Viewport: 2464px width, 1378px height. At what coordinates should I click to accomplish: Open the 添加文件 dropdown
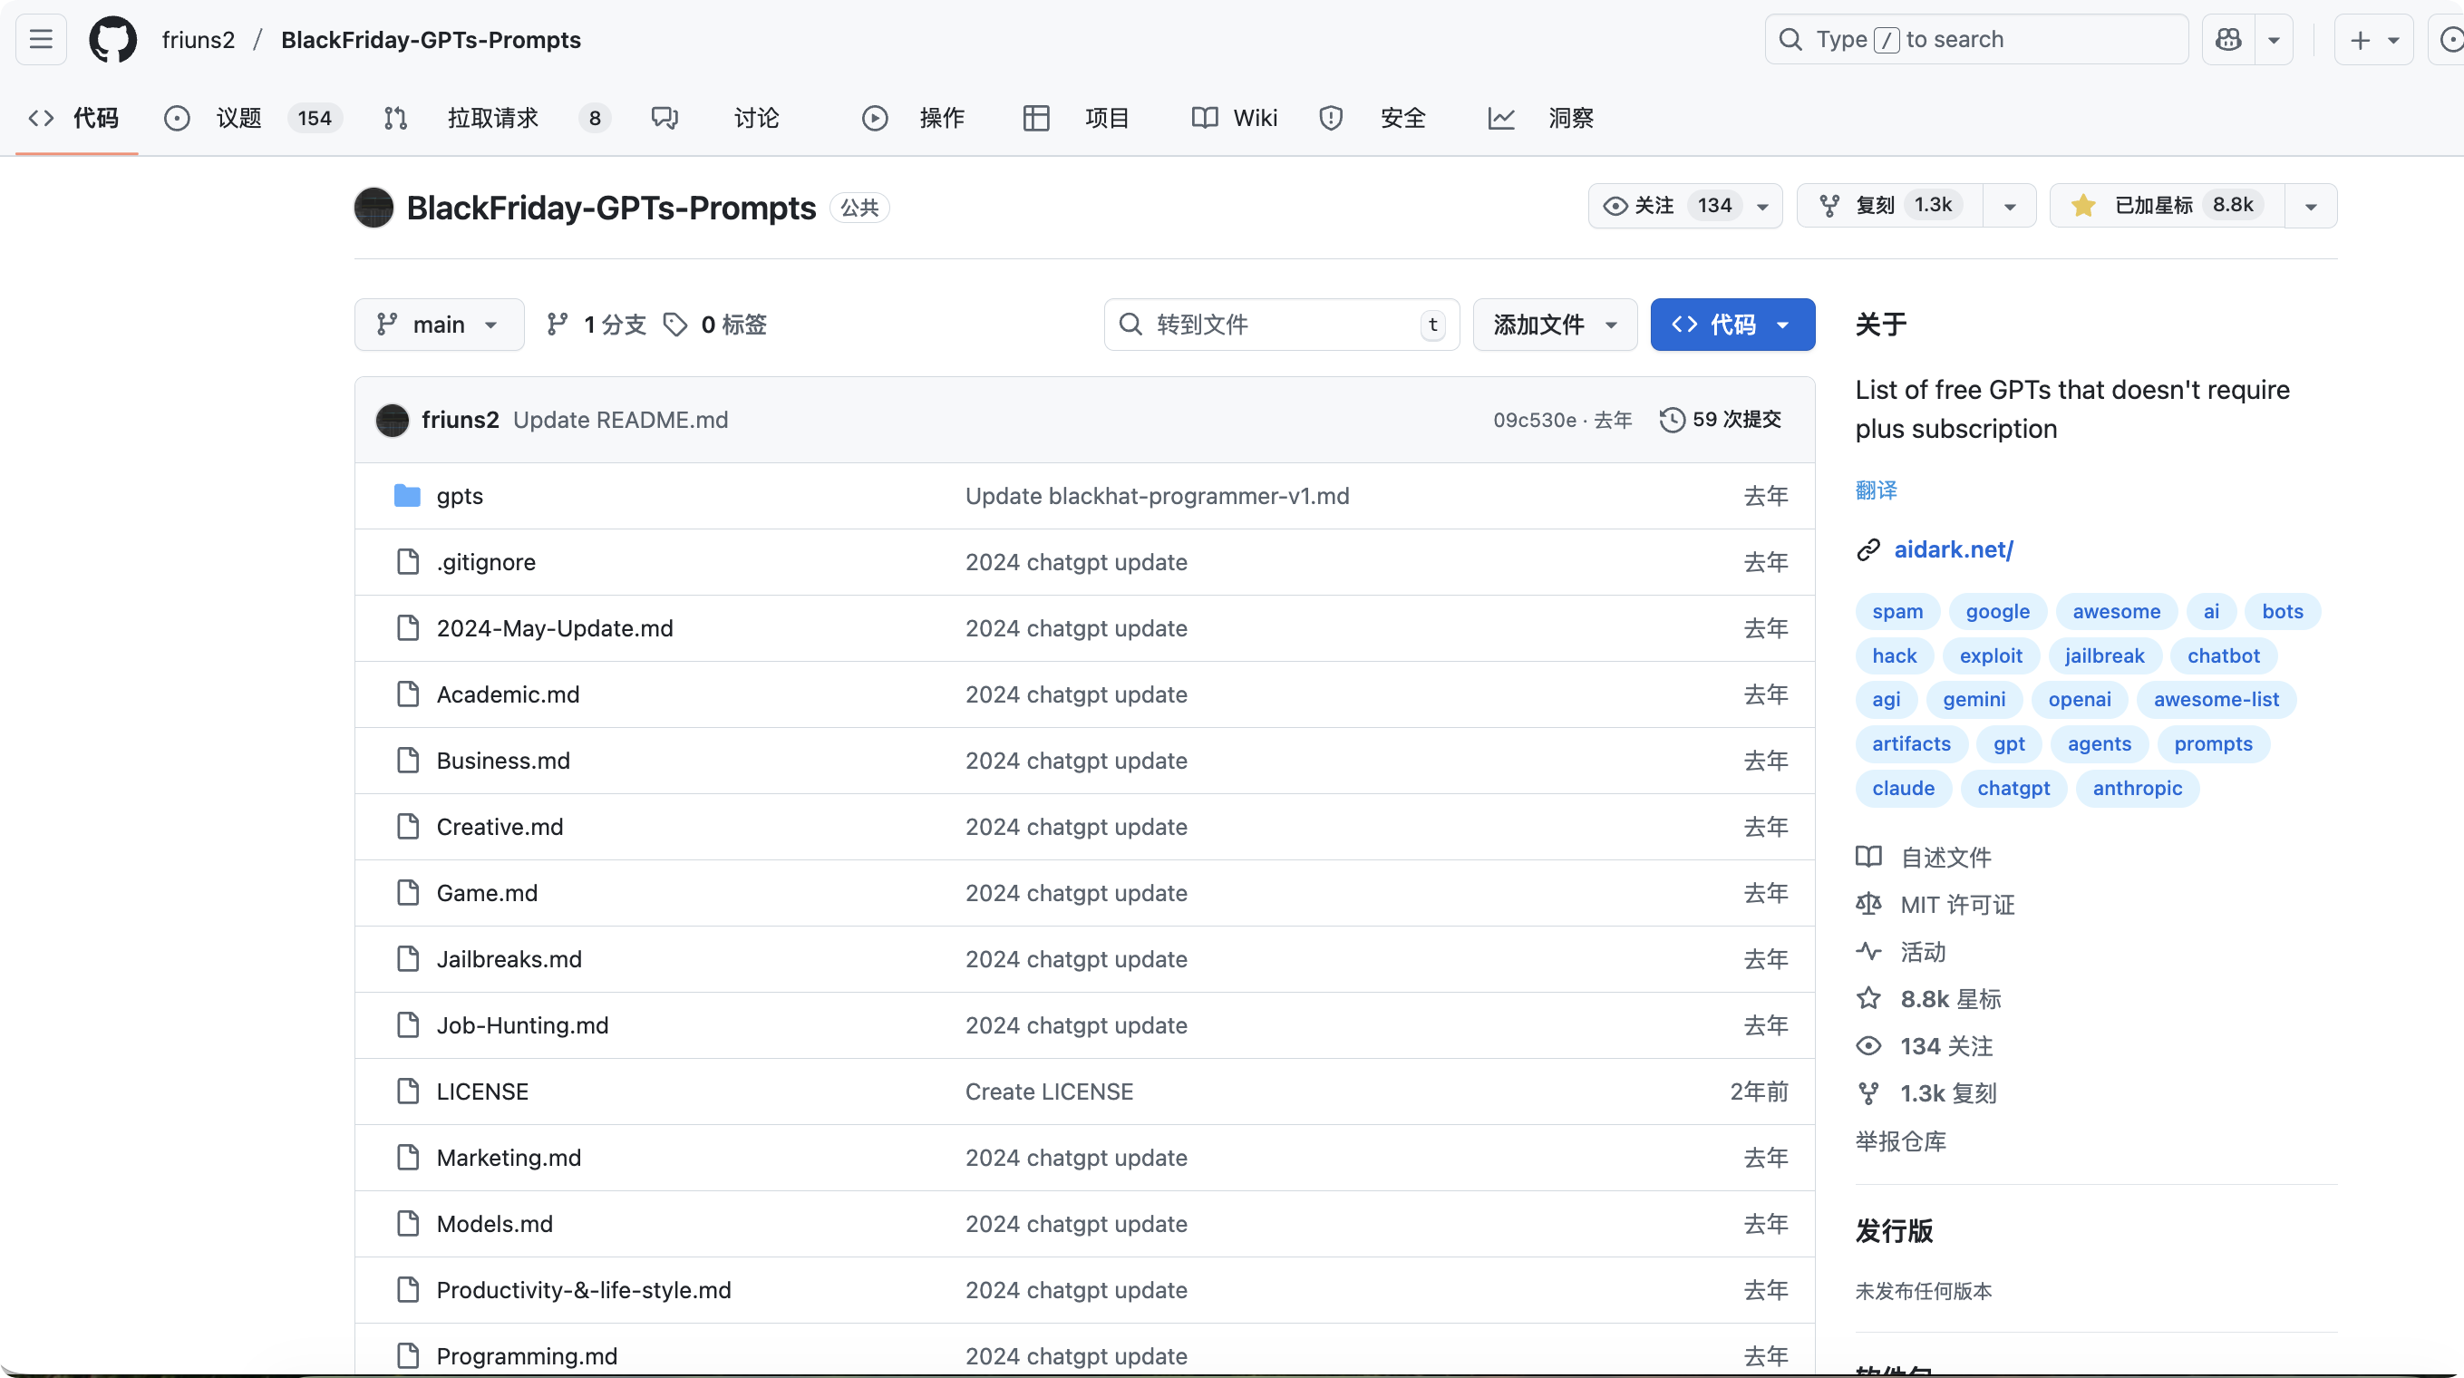click(1555, 325)
